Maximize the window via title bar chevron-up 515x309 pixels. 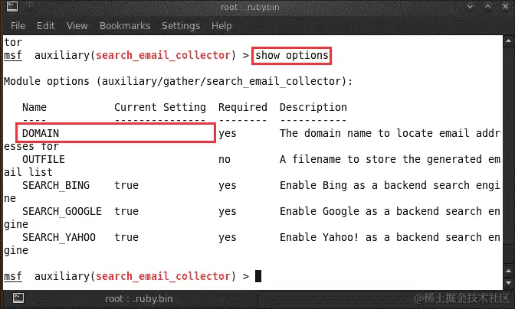(487, 6)
